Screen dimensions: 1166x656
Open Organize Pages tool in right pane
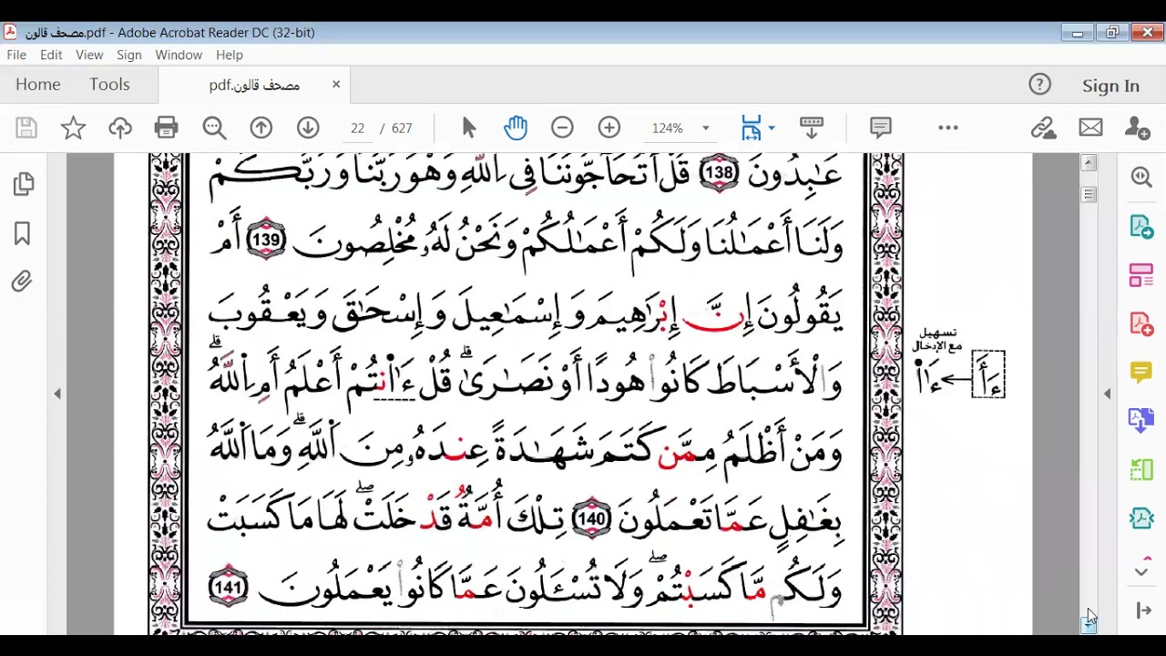click(1141, 274)
